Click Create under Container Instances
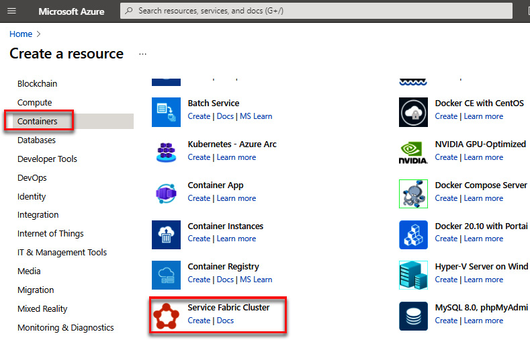The image size is (530, 340). (x=199, y=239)
